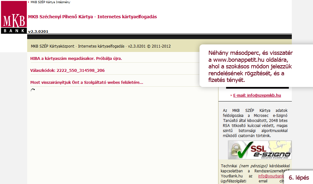This screenshot has width=313, height=184.
Task: Click the MKB Bank logo
Action: [x=14, y=17]
